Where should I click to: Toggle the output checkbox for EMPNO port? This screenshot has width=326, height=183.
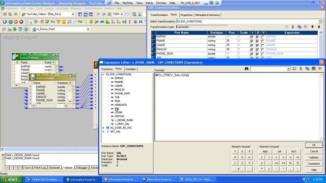pyautogui.click(x=257, y=37)
